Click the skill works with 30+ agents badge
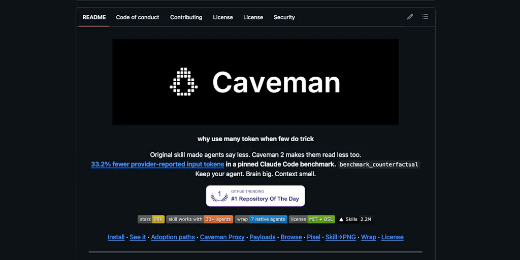This screenshot has height=260, width=520. point(200,219)
